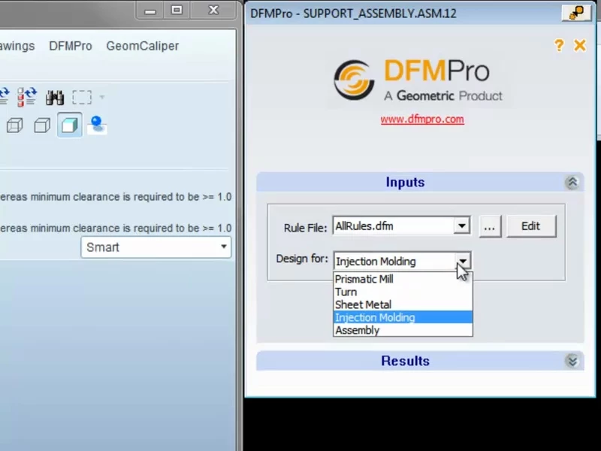Open the Rule File dropdown arrow
Viewport: 601px width, 451px height.
462,226
